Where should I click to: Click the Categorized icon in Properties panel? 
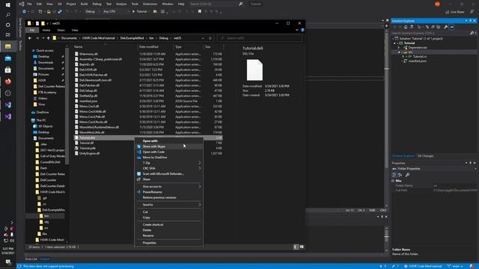tap(394, 175)
